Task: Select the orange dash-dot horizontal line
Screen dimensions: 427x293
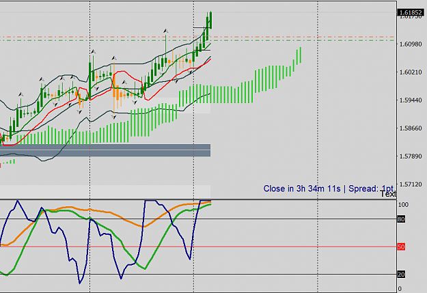Action: (x=197, y=37)
